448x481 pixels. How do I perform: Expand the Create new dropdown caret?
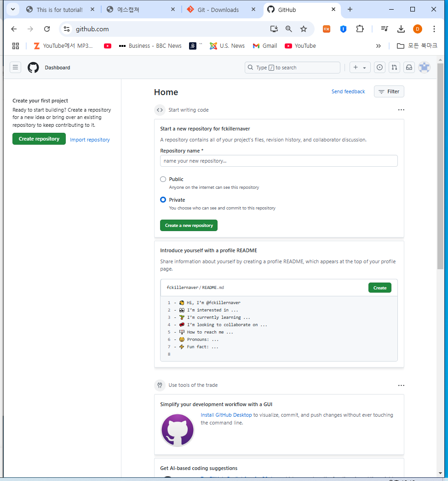364,68
